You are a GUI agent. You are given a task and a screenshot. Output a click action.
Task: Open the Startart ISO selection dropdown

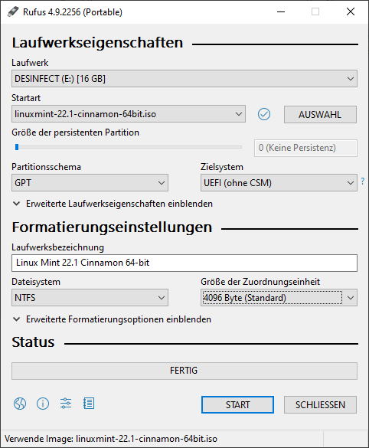click(129, 114)
